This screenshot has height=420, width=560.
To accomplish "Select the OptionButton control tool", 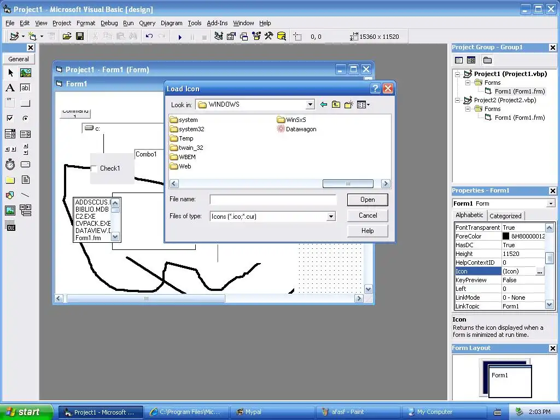I will pos(25,118).
